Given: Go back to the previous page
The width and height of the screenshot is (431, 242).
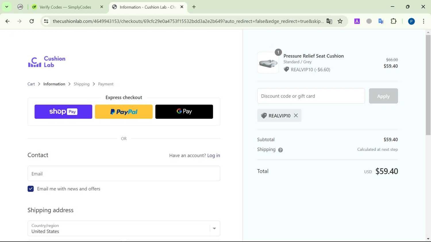Looking at the screenshot, I should (x=7, y=21).
